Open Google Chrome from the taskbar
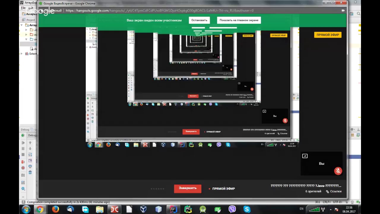This screenshot has width=380, height=214. tap(40, 210)
